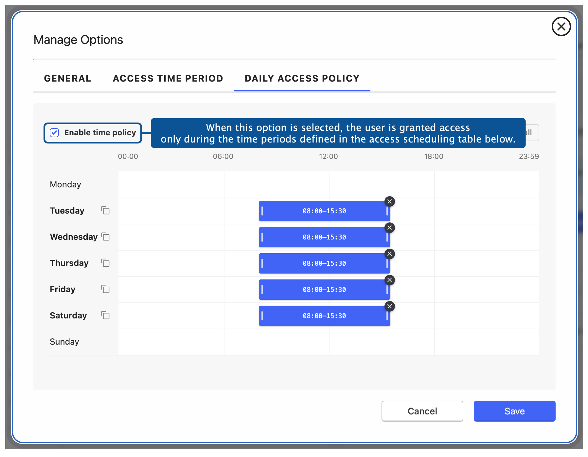Open the Access Time Period tab

click(168, 79)
